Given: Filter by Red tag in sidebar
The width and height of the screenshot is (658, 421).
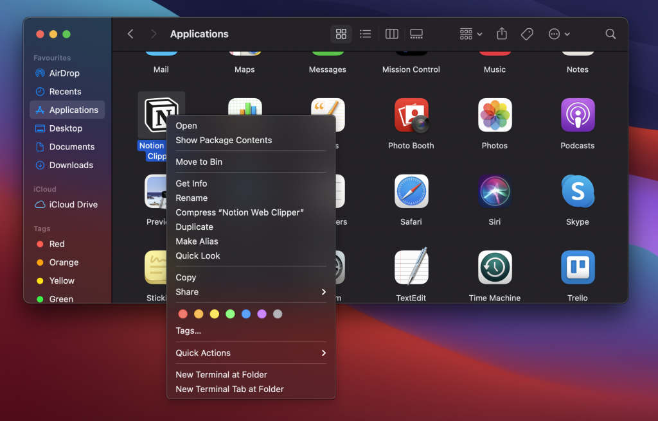Looking at the screenshot, I should tap(67, 244).
